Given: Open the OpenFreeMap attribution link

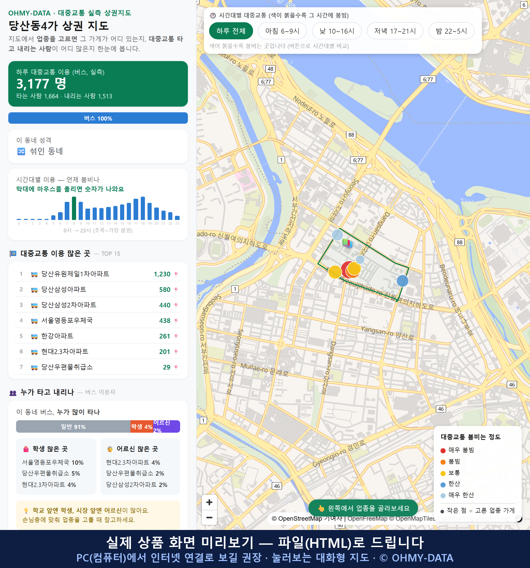Looking at the screenshot, I should [x=367, y=519].
